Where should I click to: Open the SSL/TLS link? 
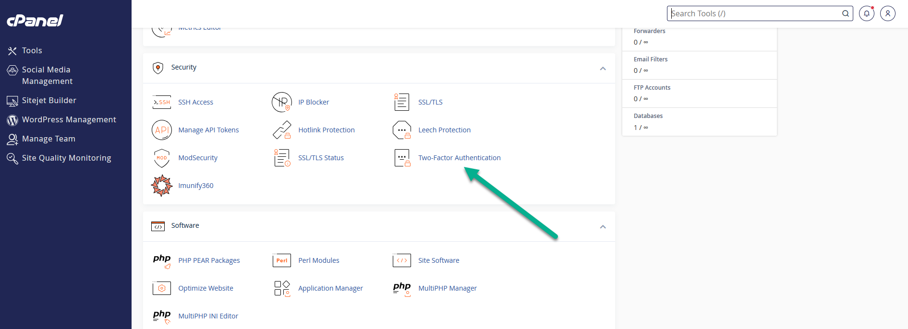[430, 102]
